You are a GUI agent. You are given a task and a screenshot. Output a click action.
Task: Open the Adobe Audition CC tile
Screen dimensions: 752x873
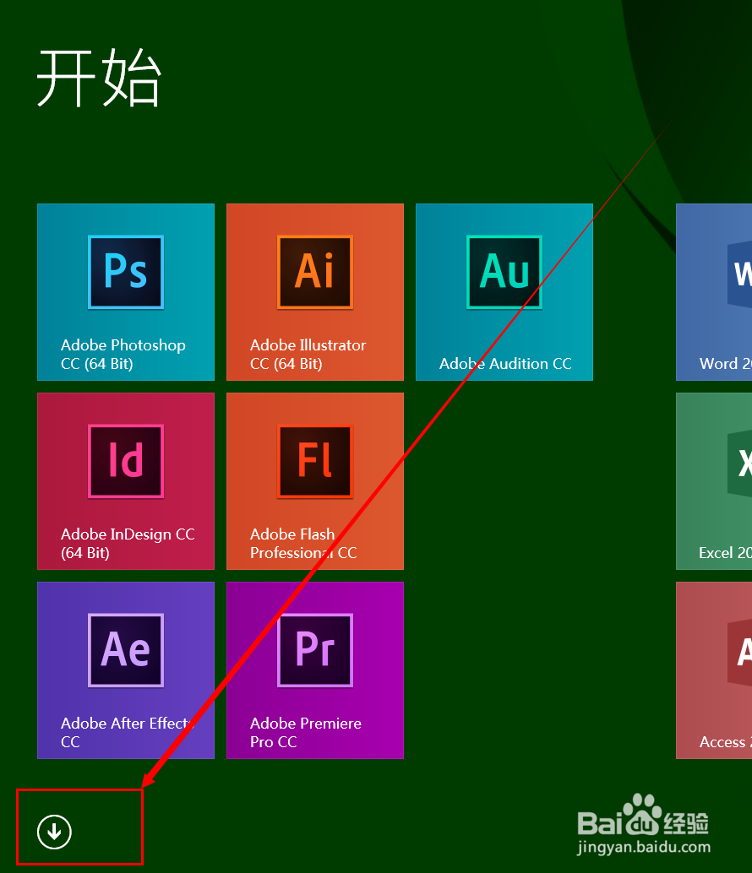[504, 292]
